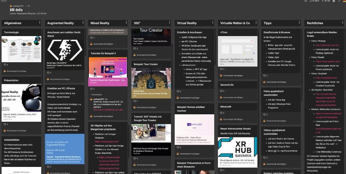This screenshot has width=346, height=174.
Task: Like the Erstellen & Anschauen card
Action: click(x=178, y=91)
